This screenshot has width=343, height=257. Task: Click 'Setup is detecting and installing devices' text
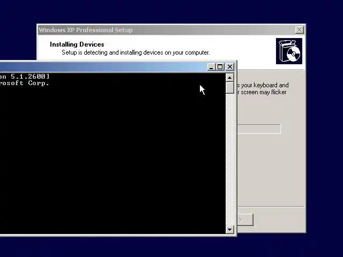point(136,52)
